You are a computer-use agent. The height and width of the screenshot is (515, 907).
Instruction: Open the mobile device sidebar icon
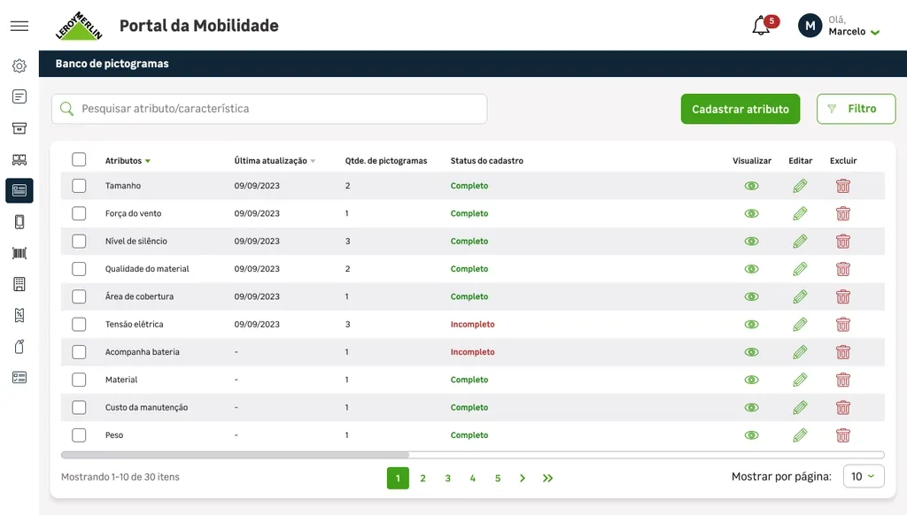click(x=19, y=222)
